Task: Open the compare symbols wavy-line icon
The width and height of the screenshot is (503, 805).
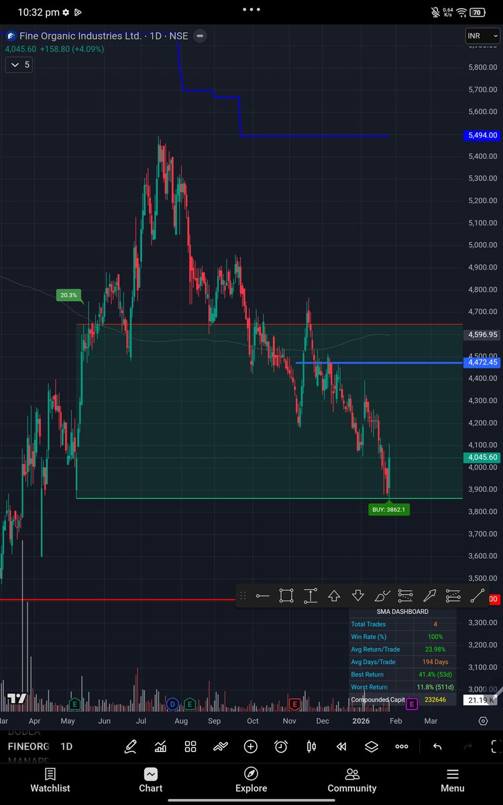Action: [221, 746]
